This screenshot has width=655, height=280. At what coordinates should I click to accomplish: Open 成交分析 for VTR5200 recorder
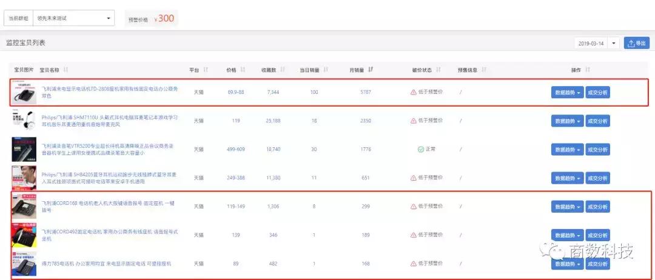[x=597, y=149]
